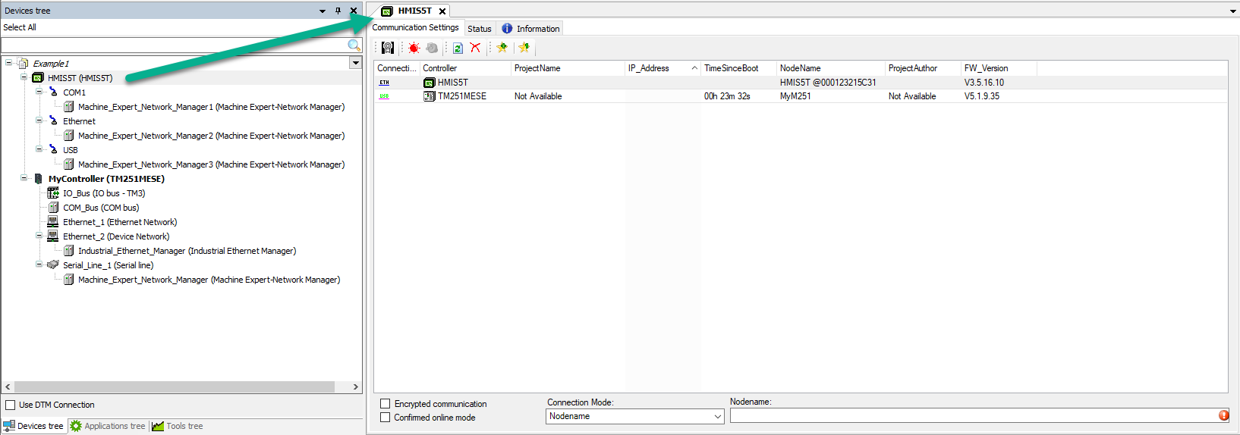
Task: Switch to the Status tab
Action: point(480,29)
